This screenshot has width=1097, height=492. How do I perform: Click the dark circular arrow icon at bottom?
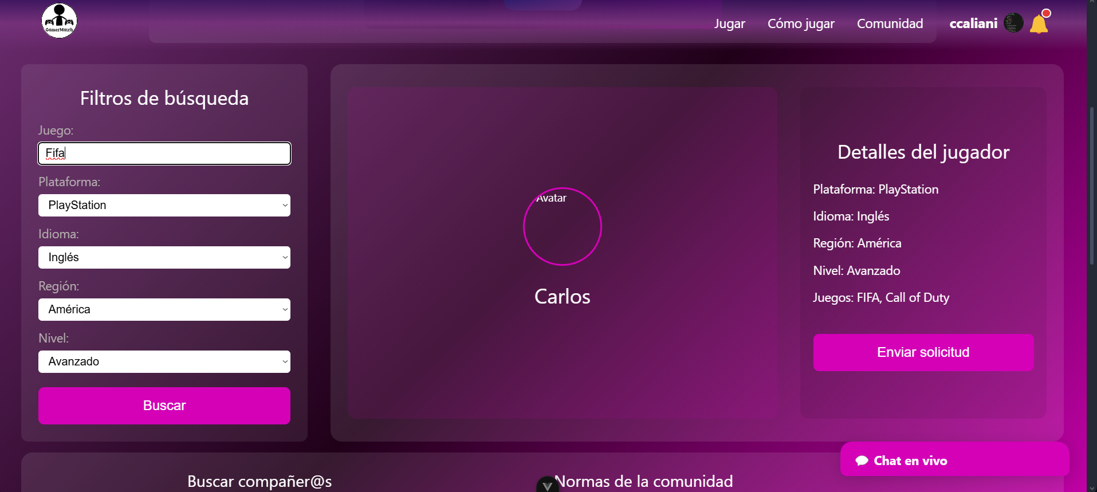[547, 485]
